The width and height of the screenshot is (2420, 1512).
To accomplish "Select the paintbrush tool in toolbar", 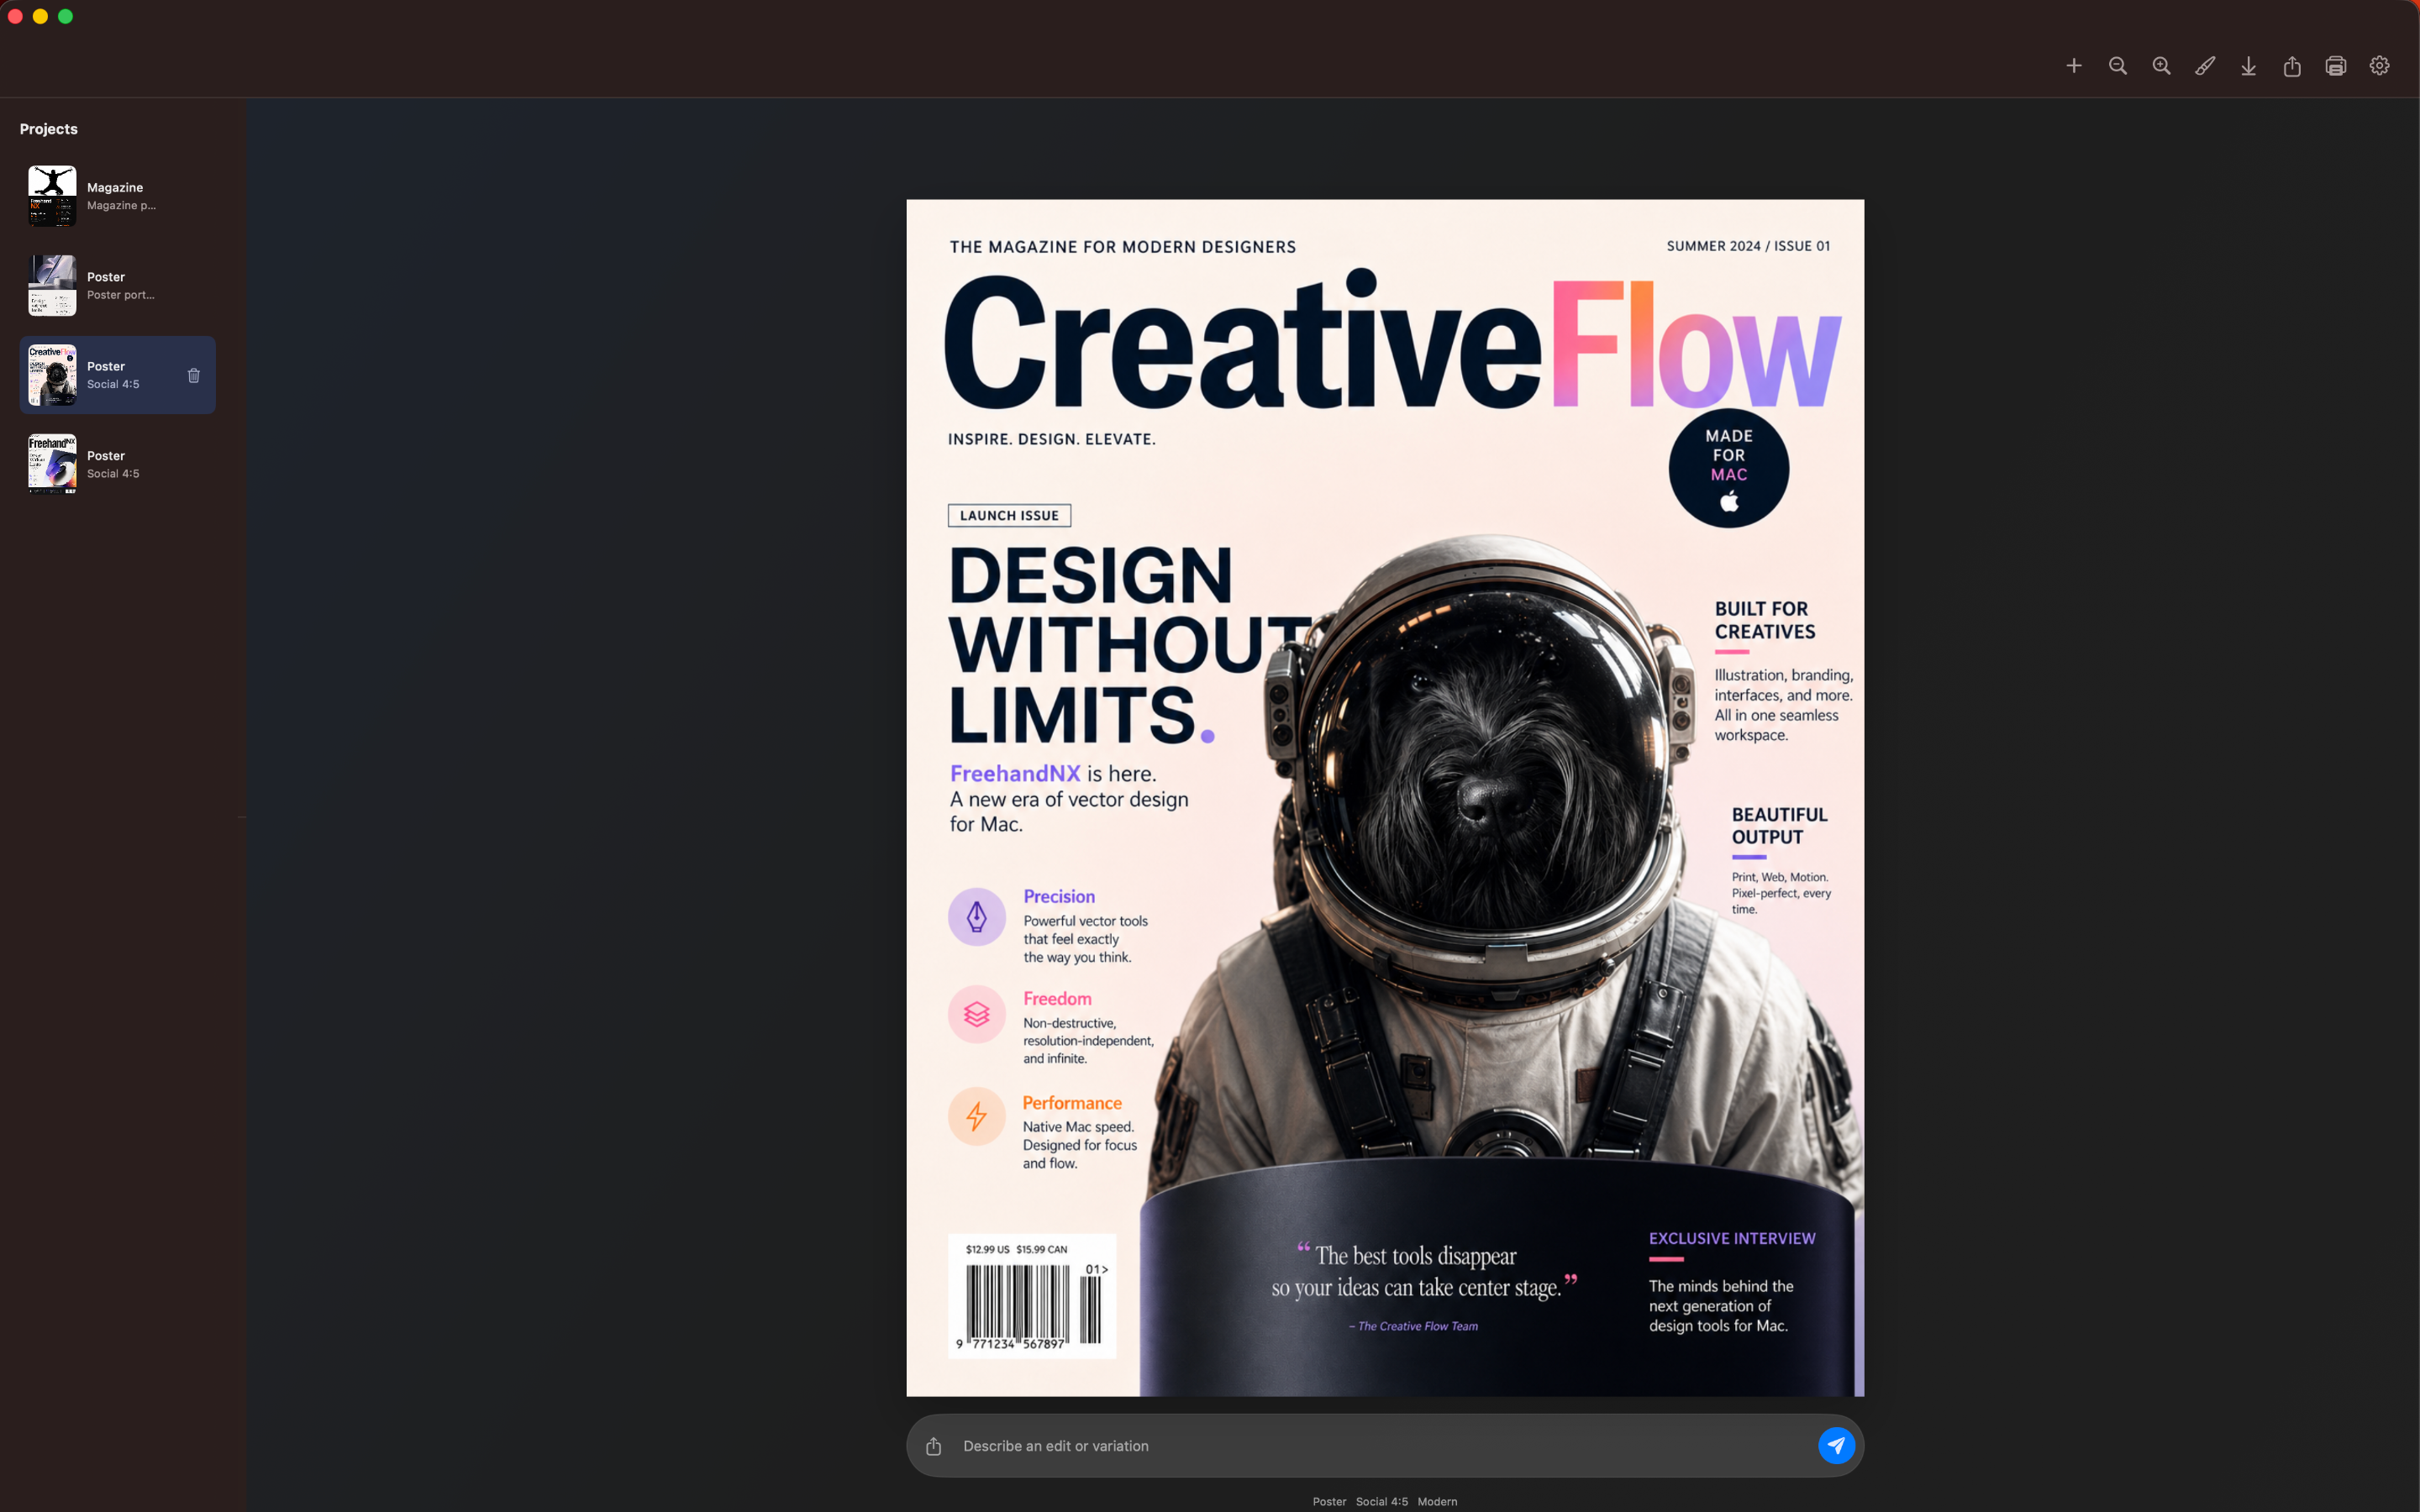I will pos(2205,66).
